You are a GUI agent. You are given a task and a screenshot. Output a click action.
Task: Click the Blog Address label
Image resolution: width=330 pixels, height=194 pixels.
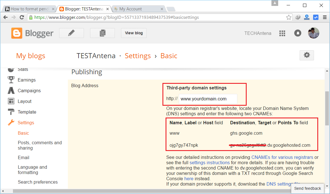[x=85, y=85]
